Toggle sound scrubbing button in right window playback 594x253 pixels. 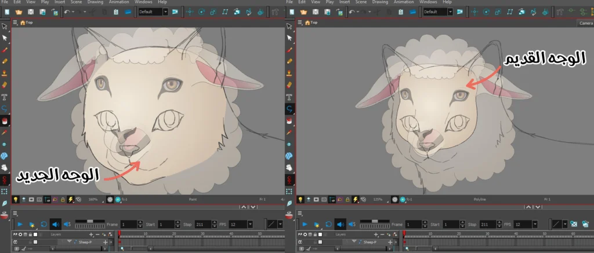(352, 224)
